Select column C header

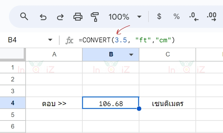pyautogui.click(x=167, y=54)
